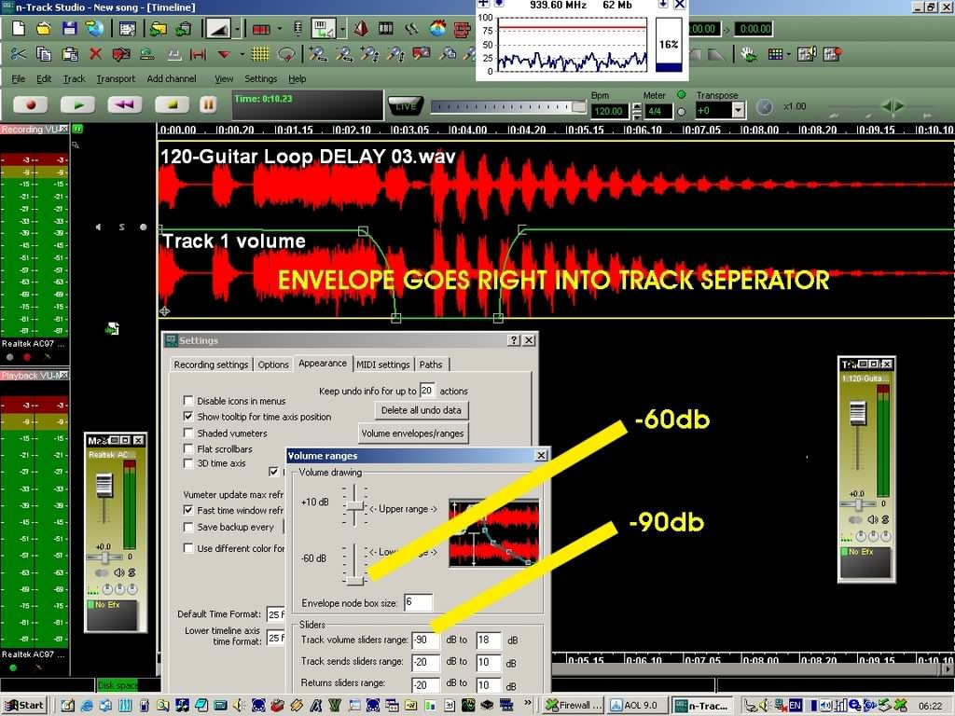Click the mixer icon with the red dot
This screenshot has width=955, height=716.
[x=832, y=54]
